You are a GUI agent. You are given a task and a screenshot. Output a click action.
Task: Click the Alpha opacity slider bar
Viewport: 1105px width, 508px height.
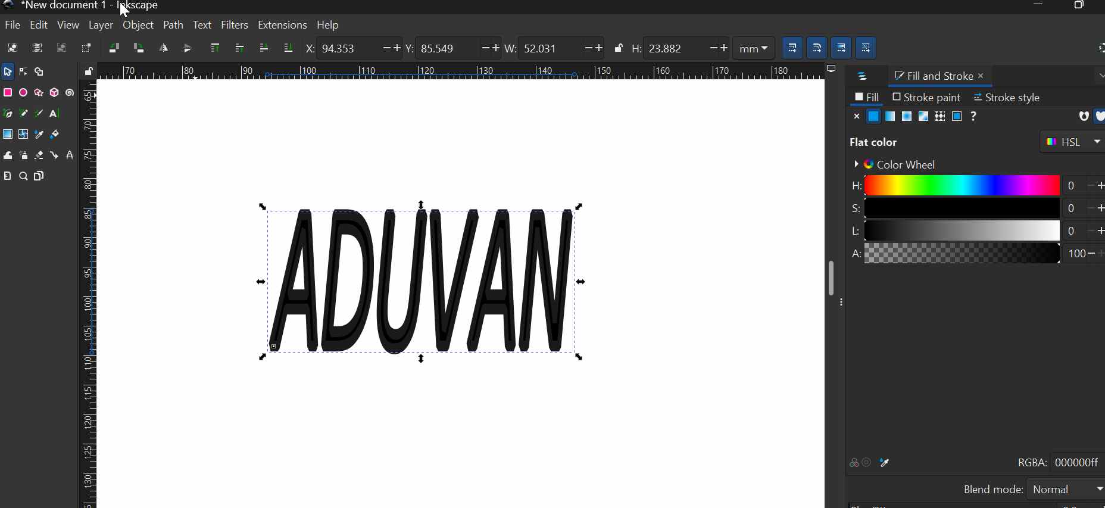(x=962, y=254)
